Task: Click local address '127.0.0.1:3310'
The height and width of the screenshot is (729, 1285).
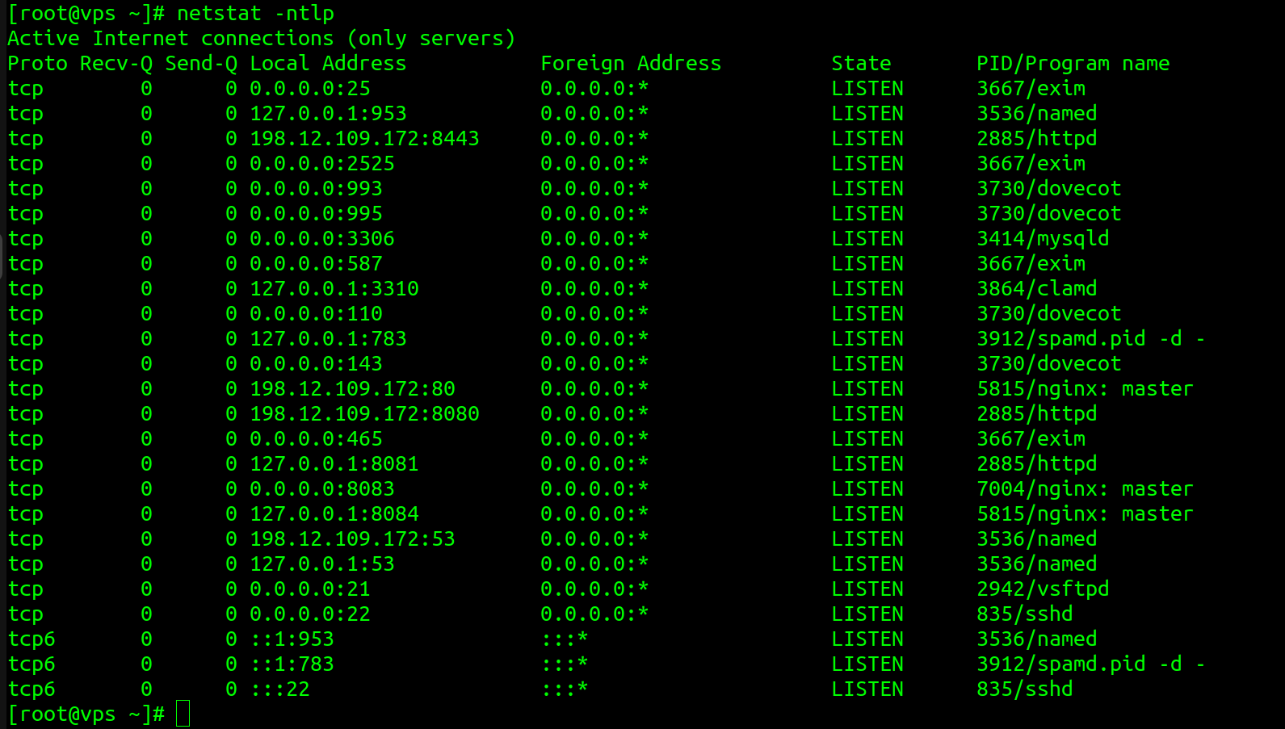Action: click(334, 289)
